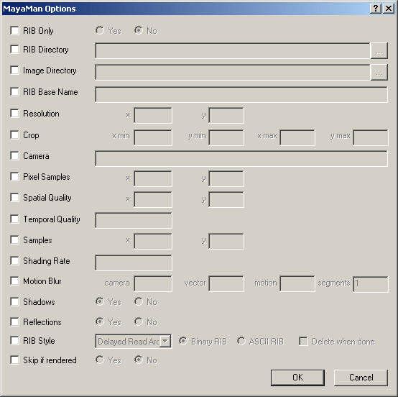
Task: Browse for the RIB Directory
Action: click(x=379, y=50)
